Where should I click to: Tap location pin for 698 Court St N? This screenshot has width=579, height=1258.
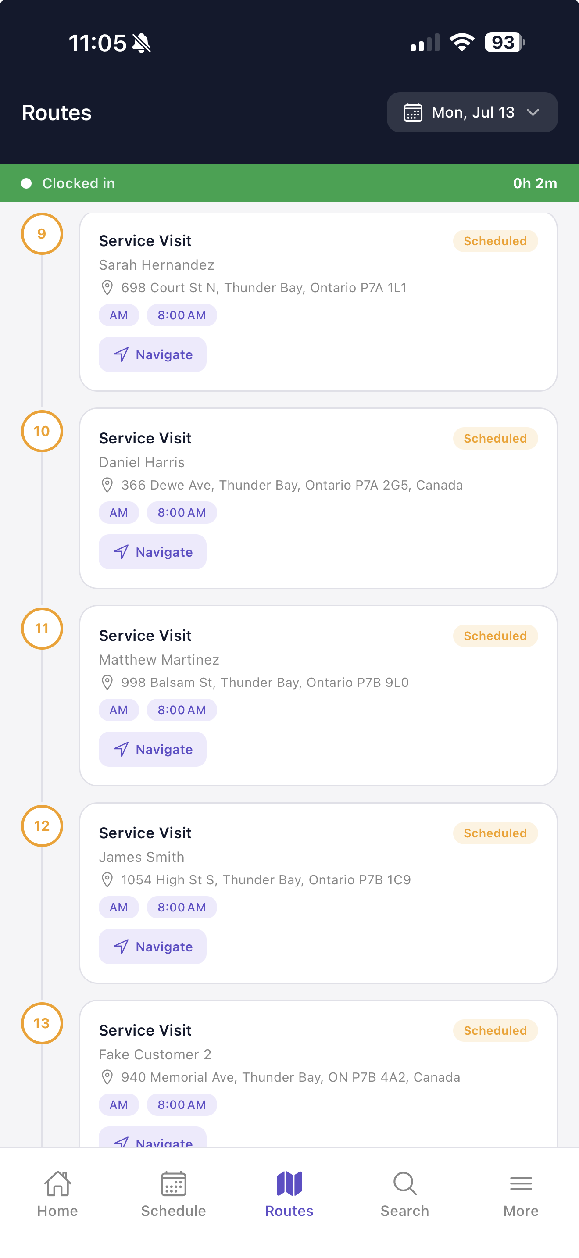pos(107,288)
